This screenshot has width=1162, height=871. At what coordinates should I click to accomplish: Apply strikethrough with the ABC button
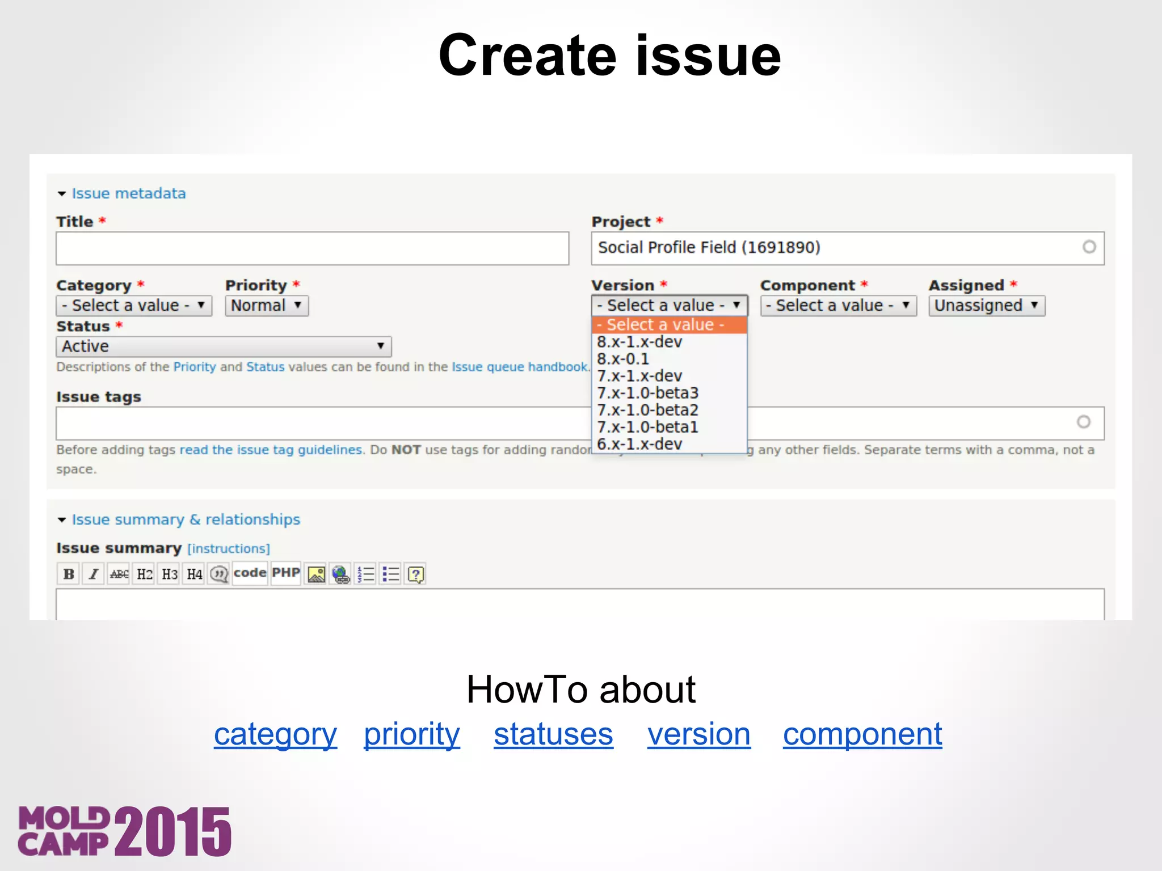[119, 574]
